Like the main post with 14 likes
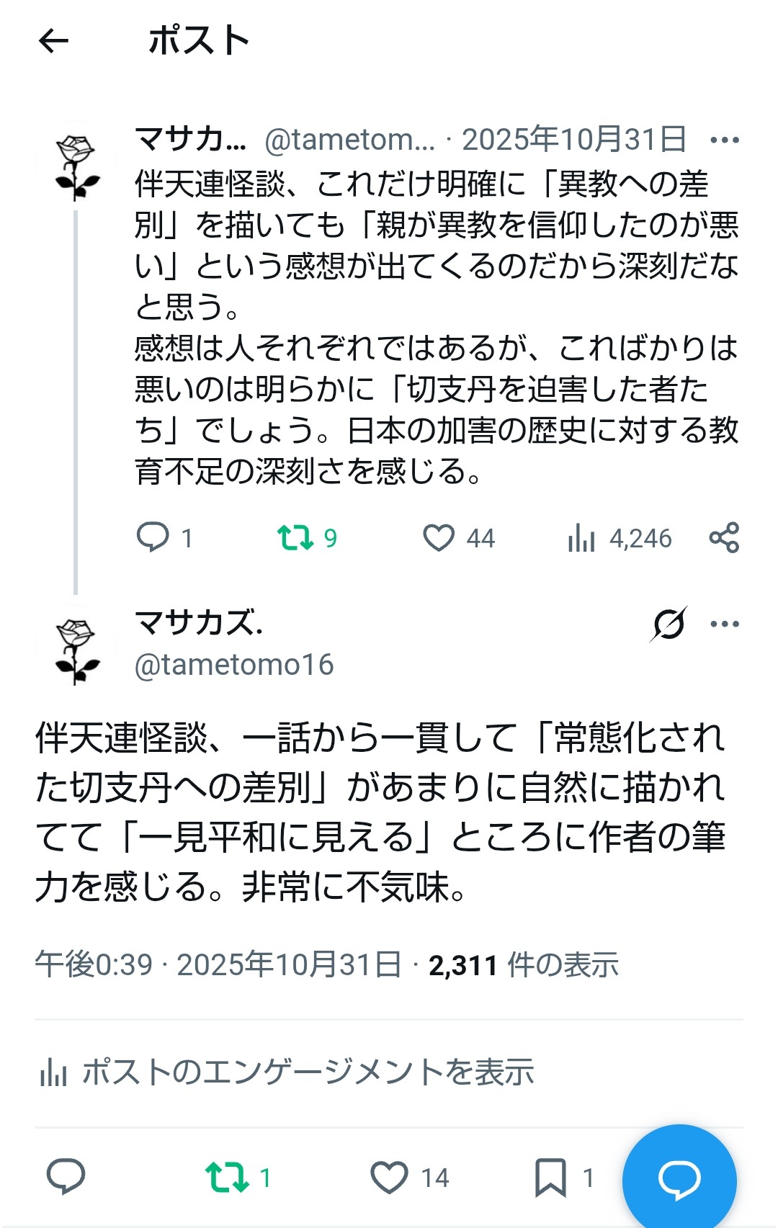778x1228 pixels. tap(389, 1177)
